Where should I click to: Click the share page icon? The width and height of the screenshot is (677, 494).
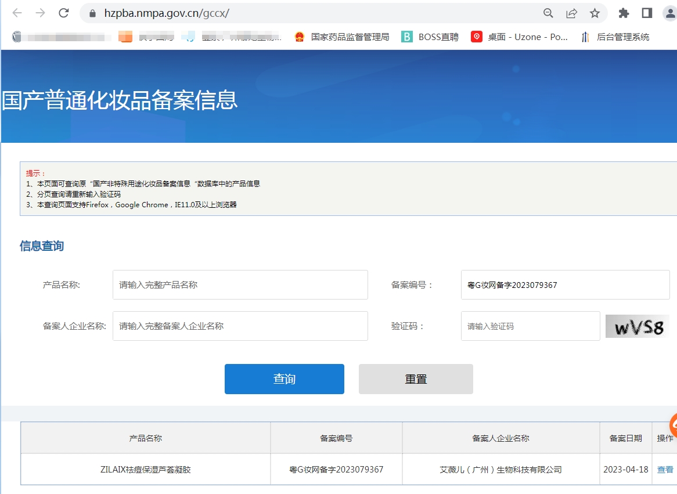pyautogui.click(x=571, y=13)
